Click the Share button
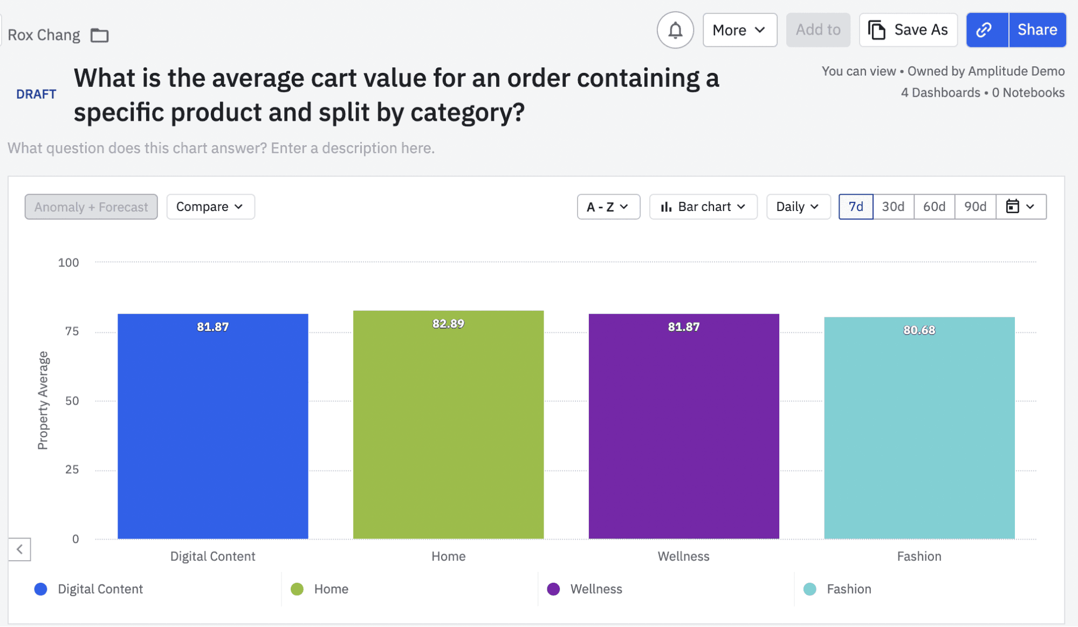1078x627 pixels. point(1036,30)
